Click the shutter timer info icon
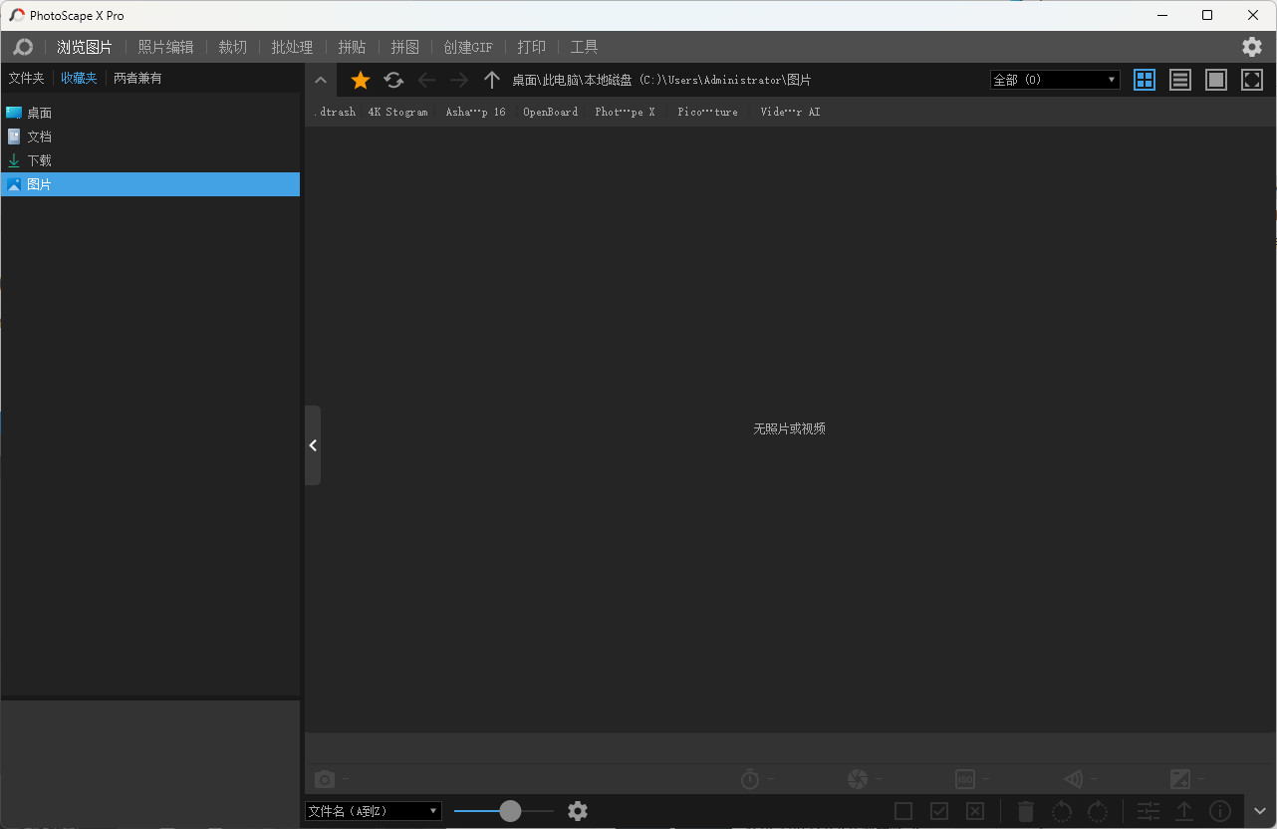The width and height of the screenshot is (1277, 829). click(750, 779)
